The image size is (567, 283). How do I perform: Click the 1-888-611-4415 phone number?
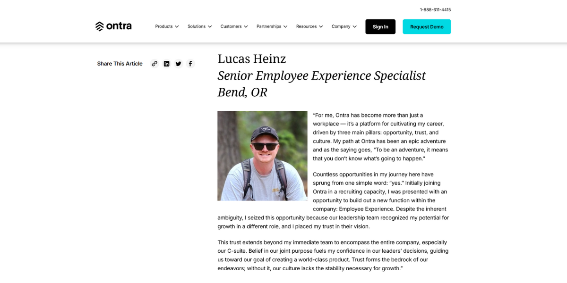click(x=435, y=10)
